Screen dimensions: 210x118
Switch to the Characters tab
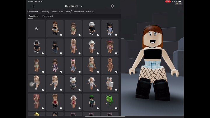pos(33,11)
